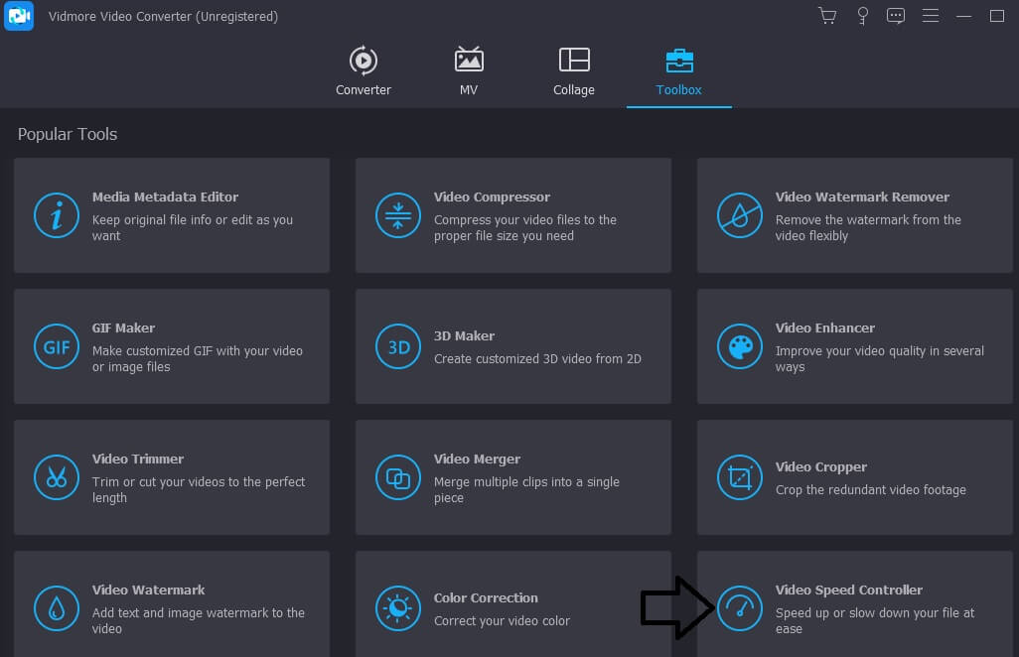The height and width of the screenshot is (657, 1019).
Task: Click the Video Watermark droplet icon
Action: tap(58, 608)
